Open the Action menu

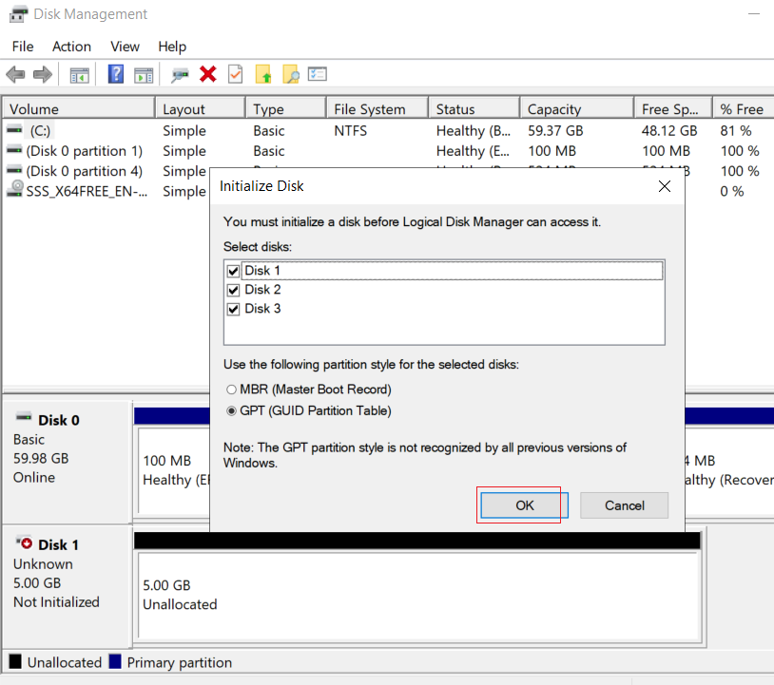[71, 47]
